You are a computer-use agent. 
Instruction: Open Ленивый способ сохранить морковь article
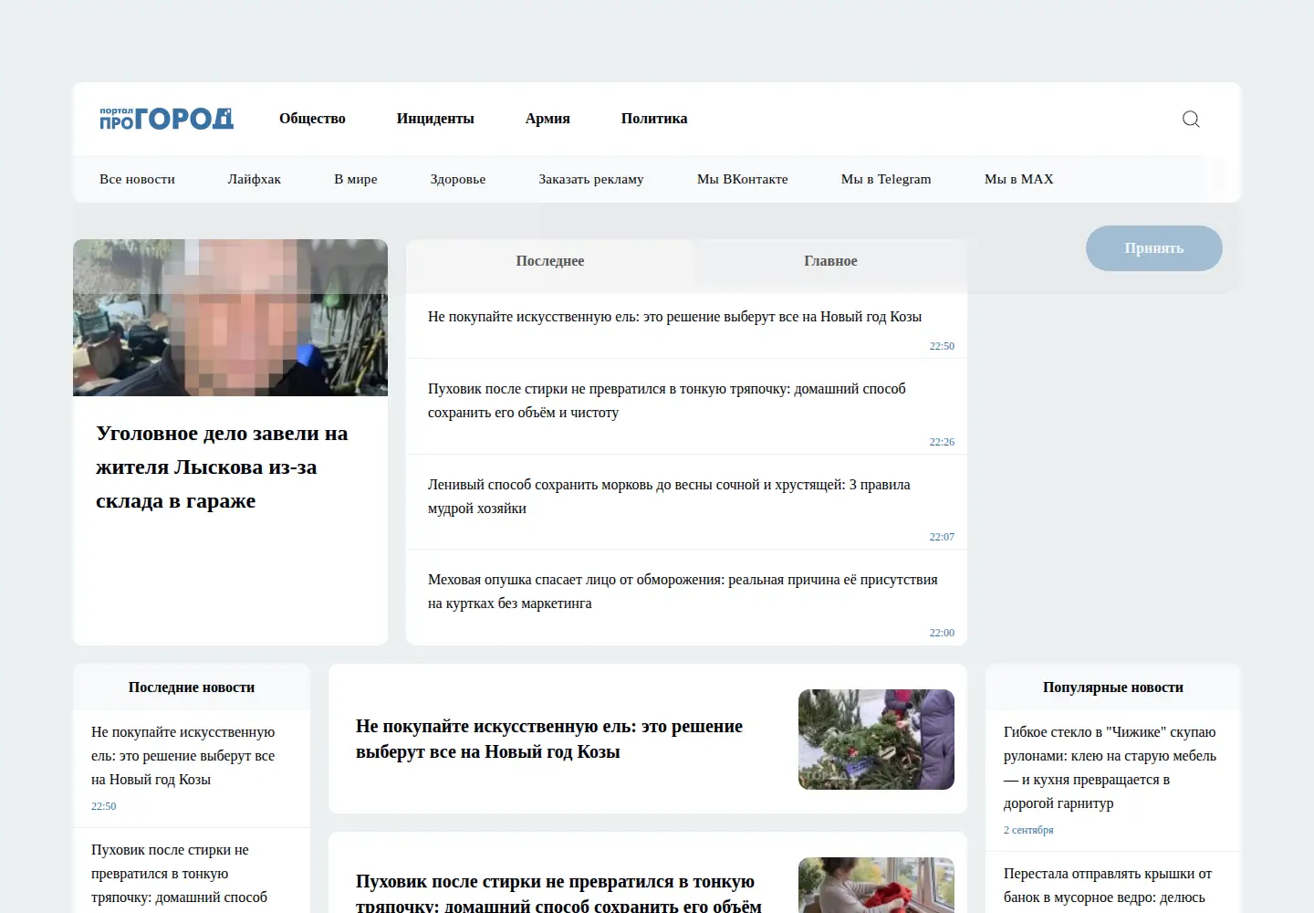(x=669, y=497)
